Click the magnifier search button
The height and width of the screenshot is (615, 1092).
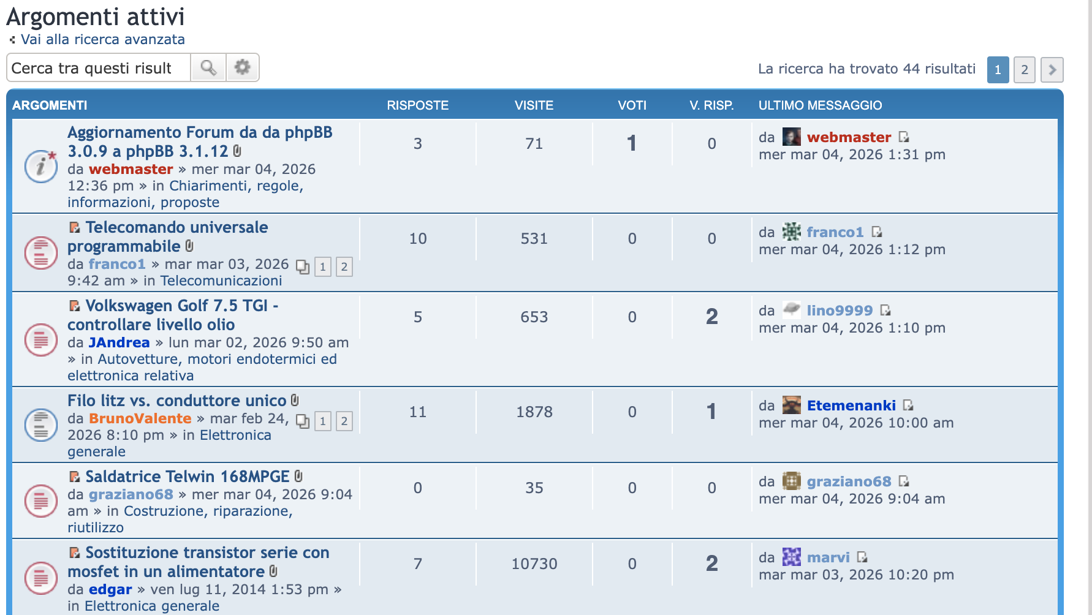coord(208,67)
